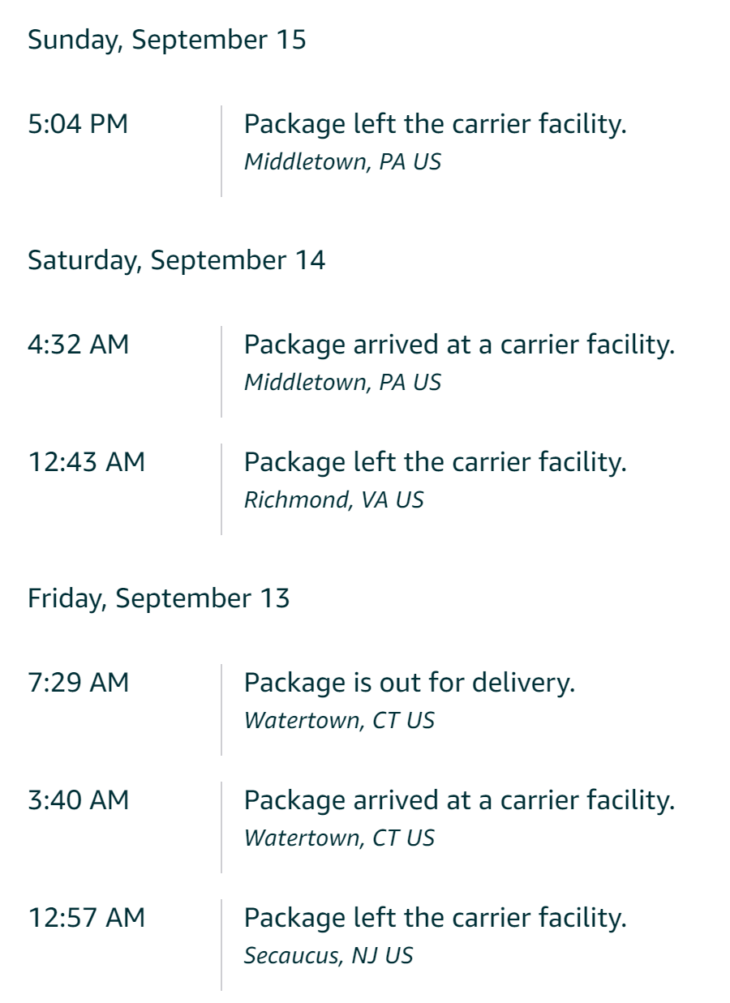Click the 5:04 PM timestamp
This screenshot has height=1003, width=730.
coord(78,125)
